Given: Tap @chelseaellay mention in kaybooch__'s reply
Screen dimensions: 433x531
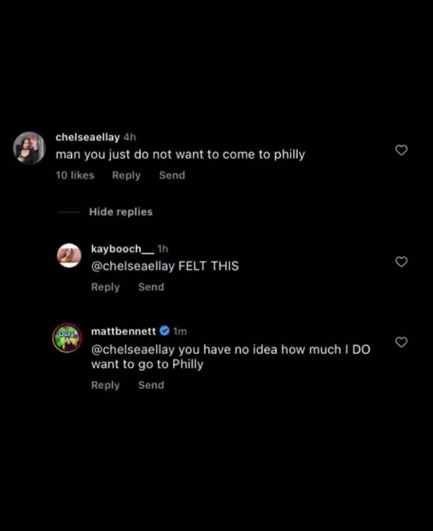Looking at the screenshot, I should [x=133, y=266].
